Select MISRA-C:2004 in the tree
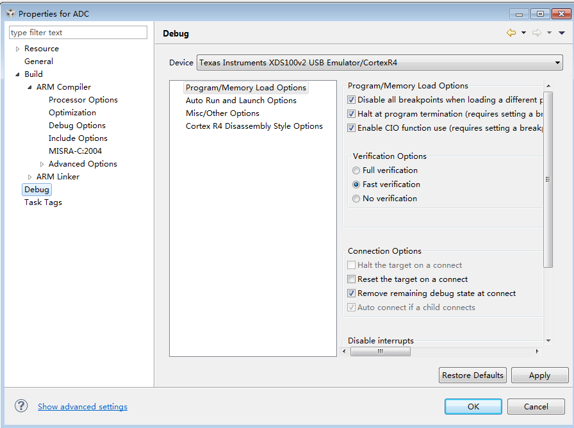Viewport: 574px width, 428px height. click(x=75, y=151)
